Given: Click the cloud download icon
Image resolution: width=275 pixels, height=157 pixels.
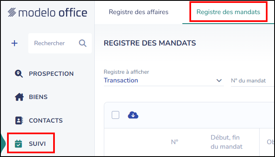Looking at the screenshot, I should pyautogui.click(x=133, y=115).
